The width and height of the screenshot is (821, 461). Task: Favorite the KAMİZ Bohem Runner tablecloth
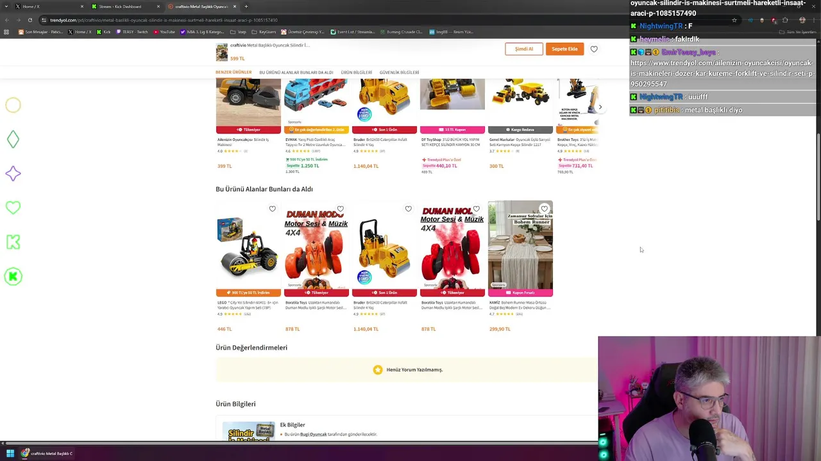tap(545, 209)
